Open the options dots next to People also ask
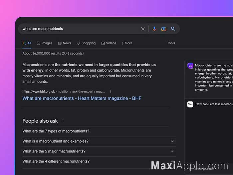The image size is (233, 175). pos(63,121)
